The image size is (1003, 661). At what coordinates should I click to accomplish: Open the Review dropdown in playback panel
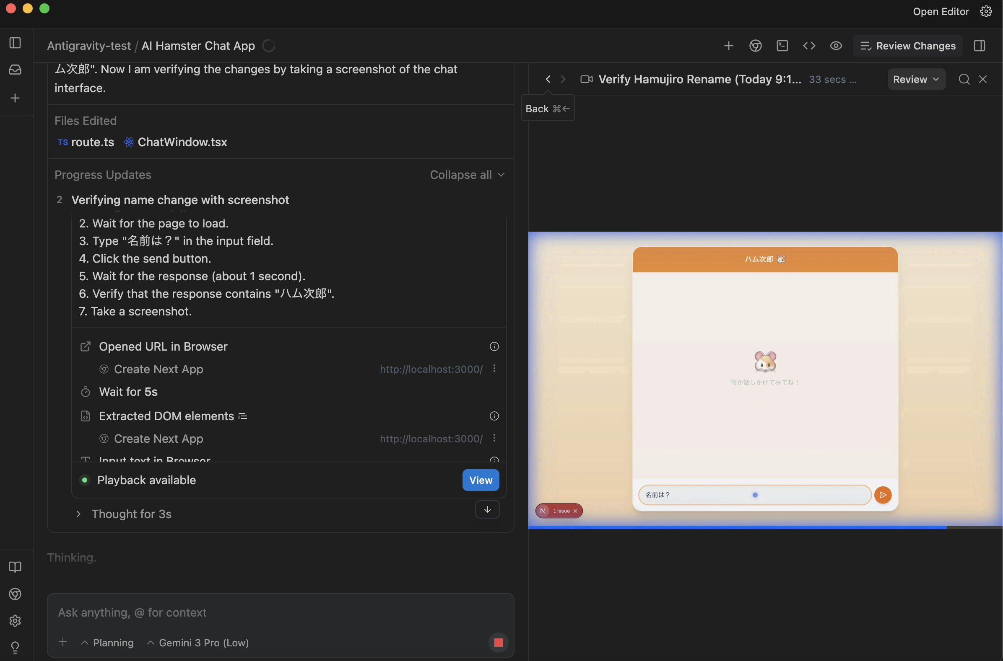pos(916,79)
